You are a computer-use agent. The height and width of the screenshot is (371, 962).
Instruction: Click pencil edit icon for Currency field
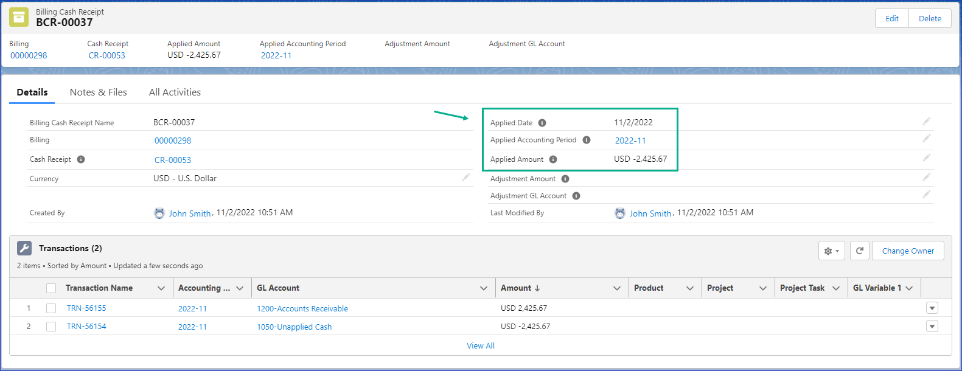466,178
